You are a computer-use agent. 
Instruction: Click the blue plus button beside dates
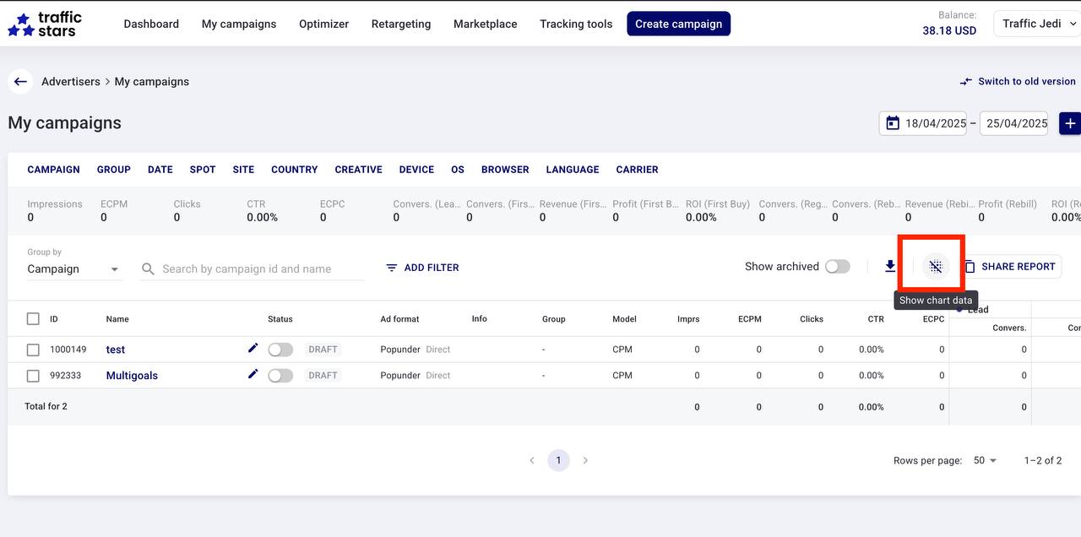click(x=1069, y=123)
